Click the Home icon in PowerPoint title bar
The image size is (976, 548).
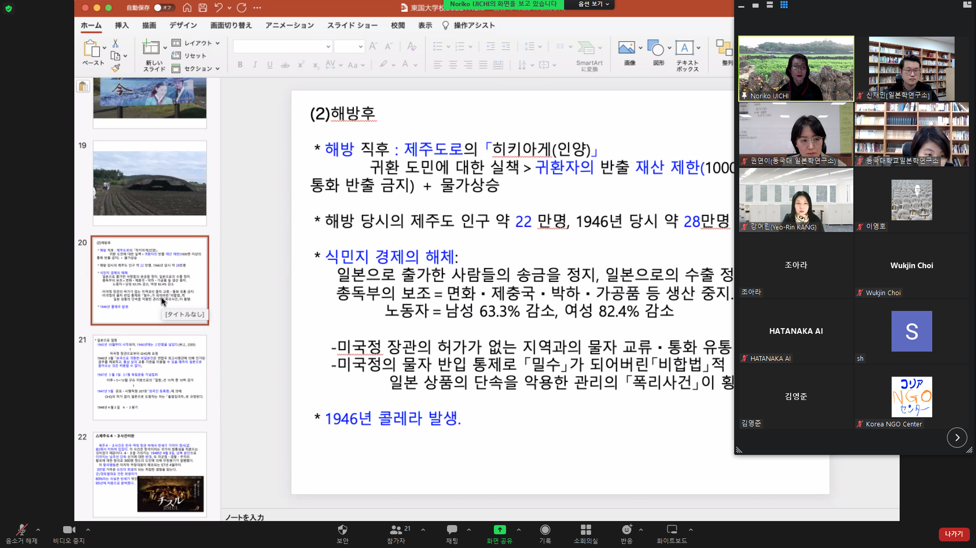[187, 8]
